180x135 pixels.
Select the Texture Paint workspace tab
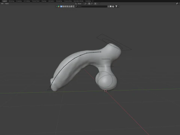[x=36, y=1]
